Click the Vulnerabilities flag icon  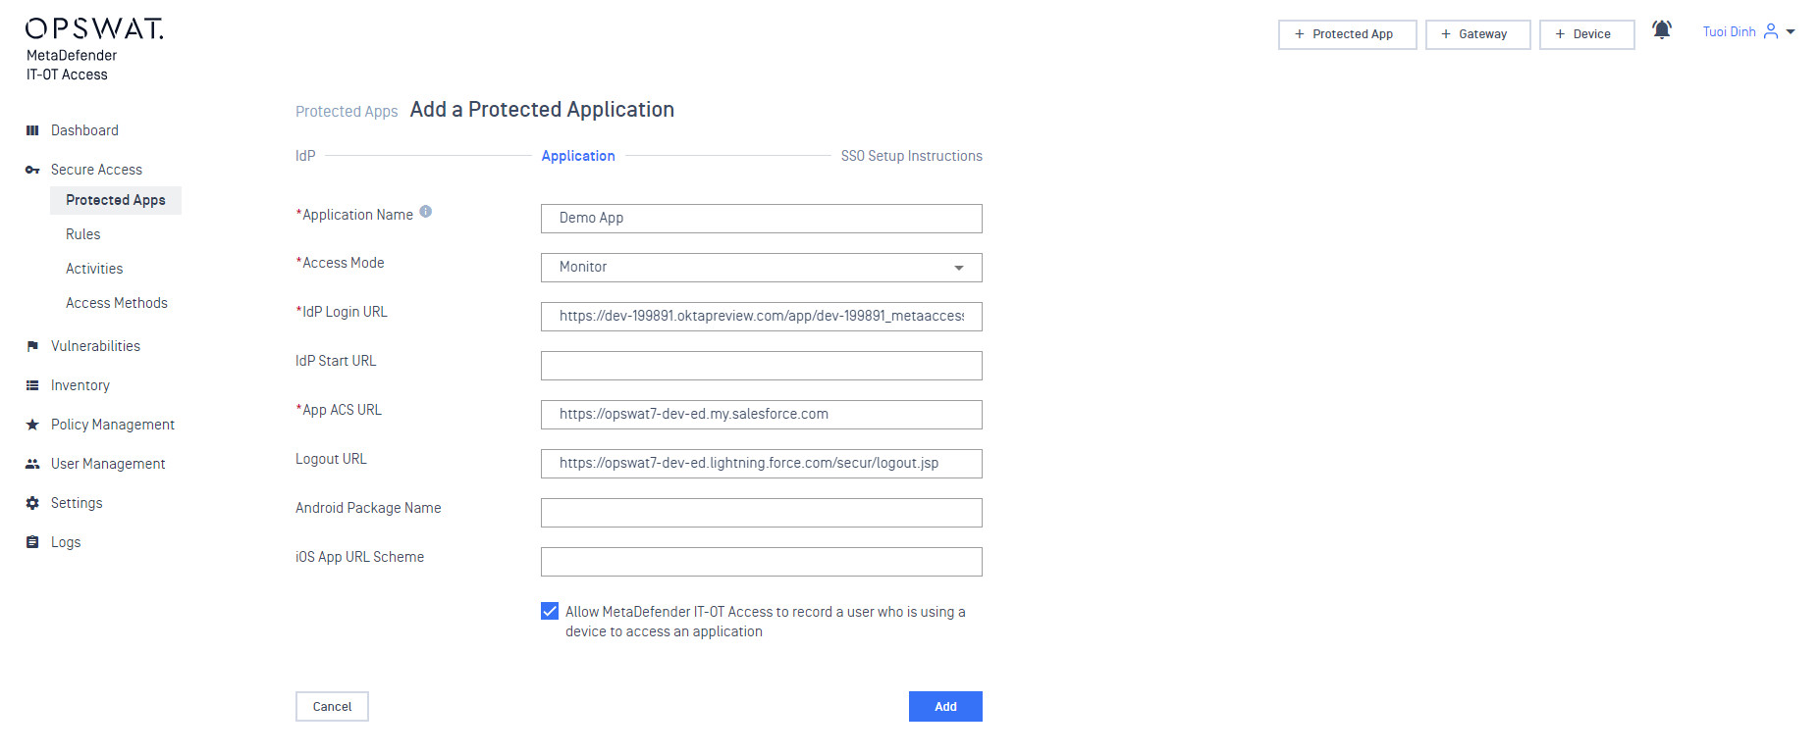(32, 346)
